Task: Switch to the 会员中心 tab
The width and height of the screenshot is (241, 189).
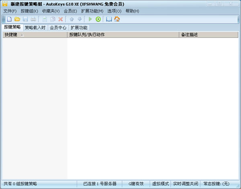Action: click(x=58, y=28)
